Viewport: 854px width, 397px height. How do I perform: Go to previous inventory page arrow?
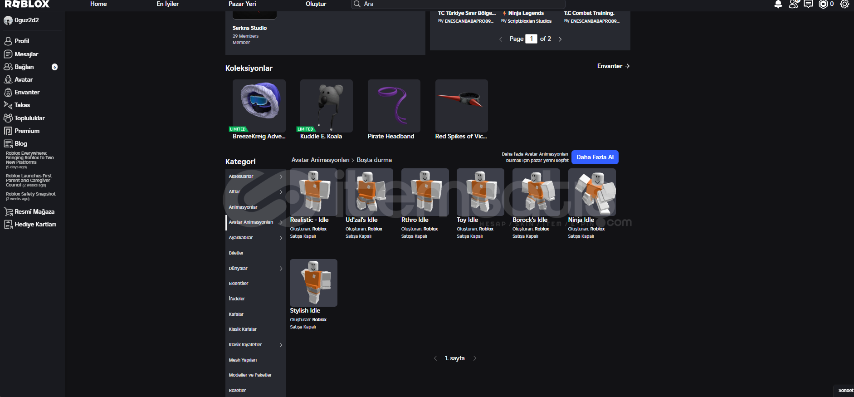[x=435, y=358]
